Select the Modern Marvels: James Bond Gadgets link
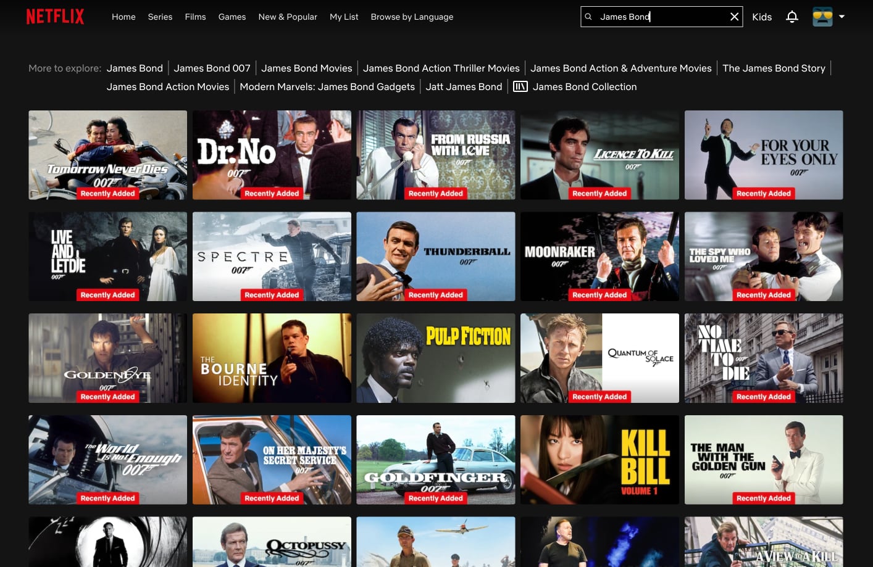The width and height of the screenshot is (873, 567). pyautogui.click(x=327, y=86)
